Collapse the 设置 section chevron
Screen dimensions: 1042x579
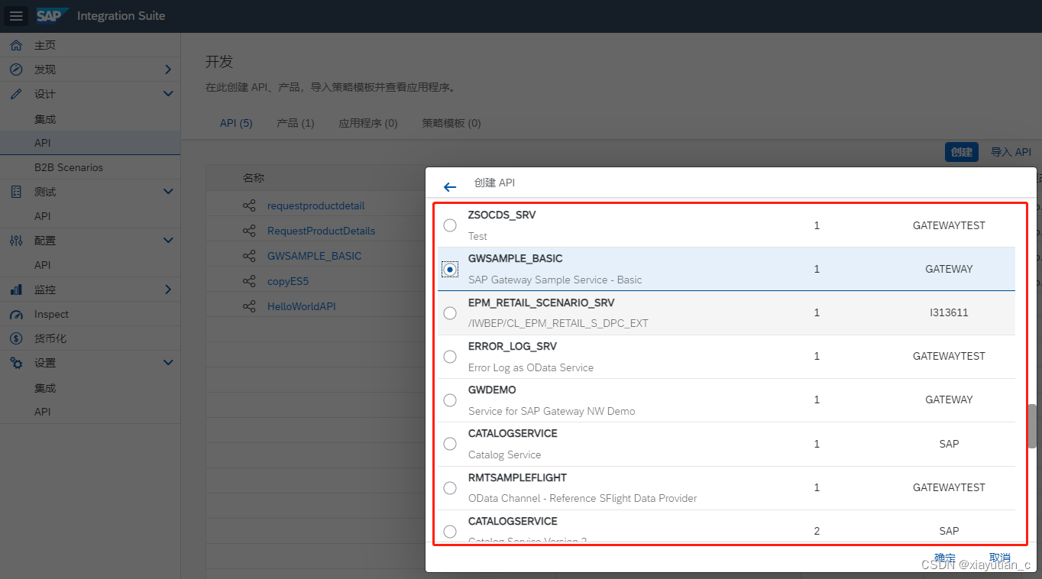tap(168, 363)
